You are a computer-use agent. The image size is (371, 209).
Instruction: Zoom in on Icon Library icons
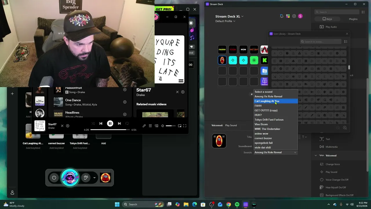(345, 128)
